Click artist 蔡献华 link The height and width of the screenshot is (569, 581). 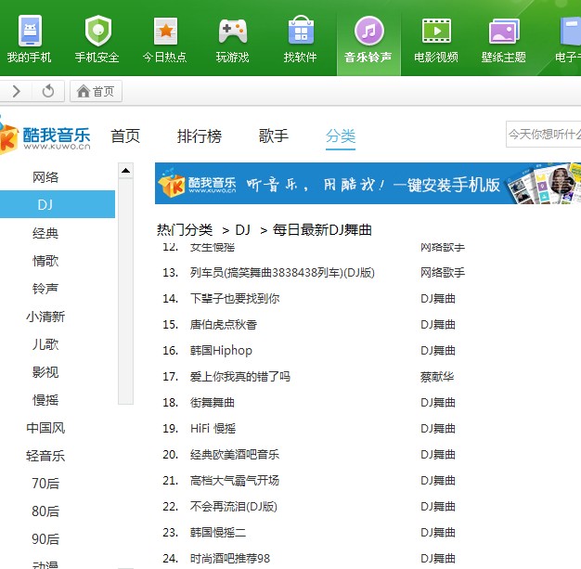tap(437, 376)
